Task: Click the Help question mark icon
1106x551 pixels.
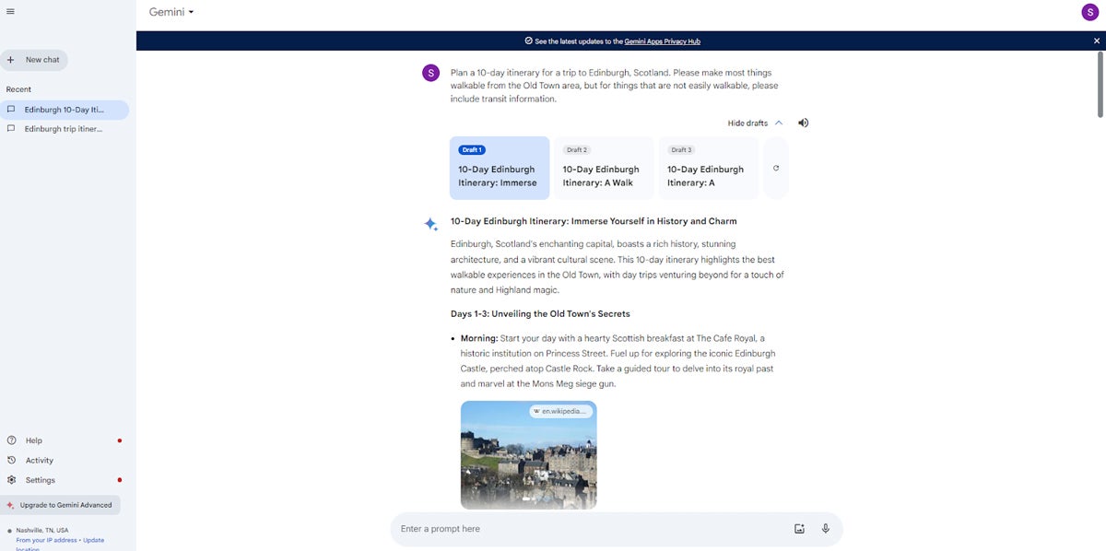Action: coord(11,440)
